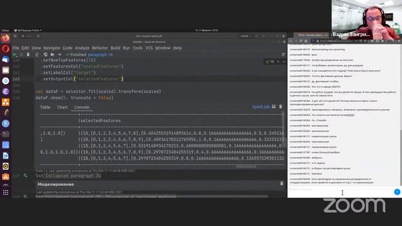Launch Opera browser from the dock

pyautogui.click(x=6, y=49)
